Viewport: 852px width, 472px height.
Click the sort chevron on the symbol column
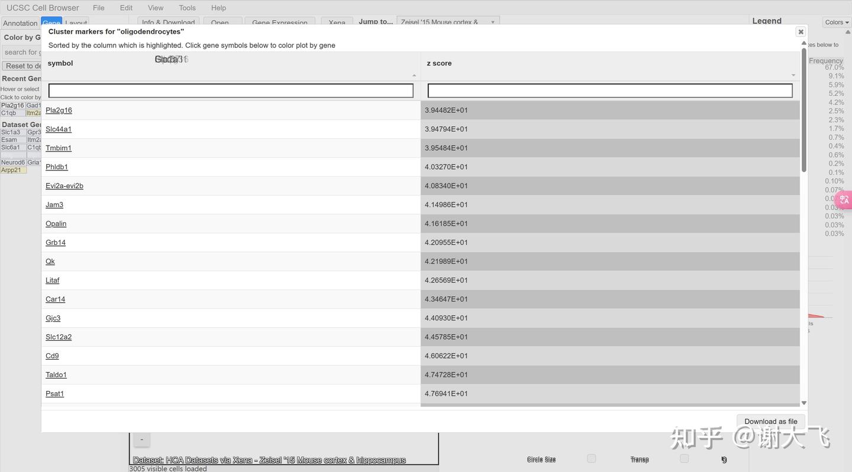tap(414, 75)
